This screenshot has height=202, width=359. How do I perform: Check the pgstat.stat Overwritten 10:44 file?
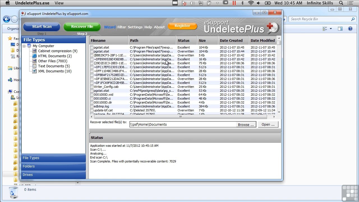coord(92,51)
